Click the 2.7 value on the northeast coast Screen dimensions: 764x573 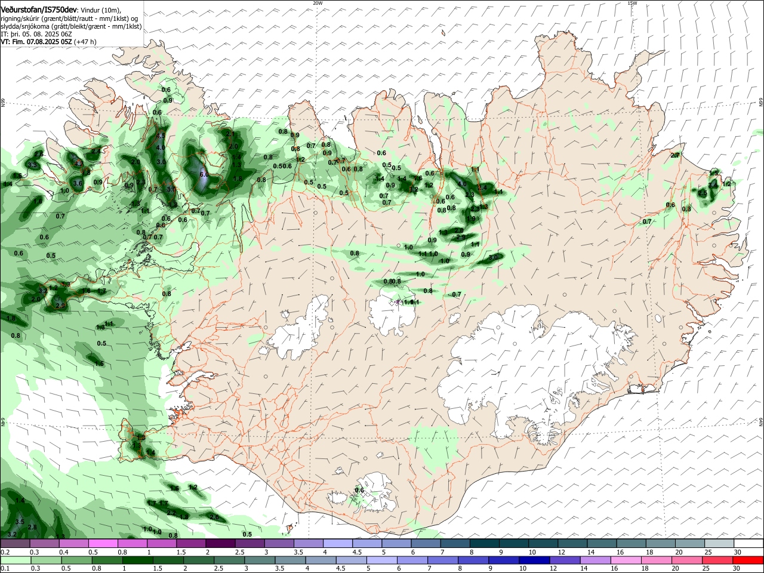tap(675, 155)
